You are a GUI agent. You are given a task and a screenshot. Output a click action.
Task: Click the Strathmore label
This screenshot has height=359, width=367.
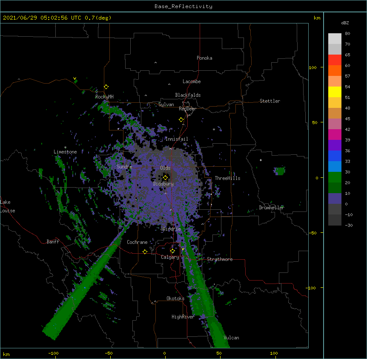click(220, 259)
